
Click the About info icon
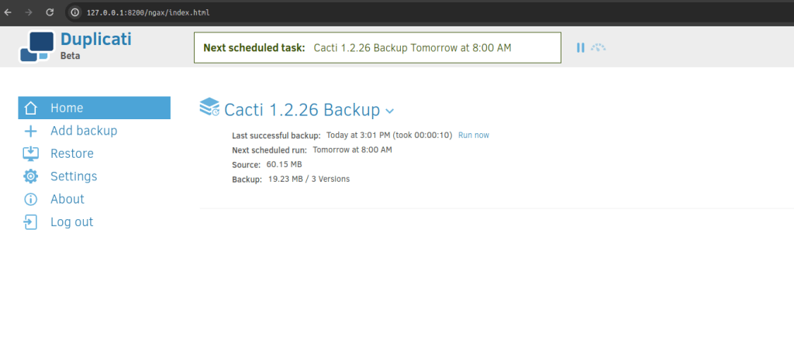tap(31, 199)
